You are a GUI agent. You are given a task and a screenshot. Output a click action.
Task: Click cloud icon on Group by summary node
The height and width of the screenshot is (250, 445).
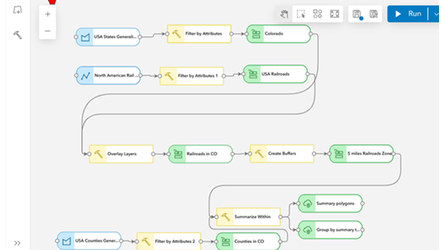pyautogui.click(x=308, y=230)
